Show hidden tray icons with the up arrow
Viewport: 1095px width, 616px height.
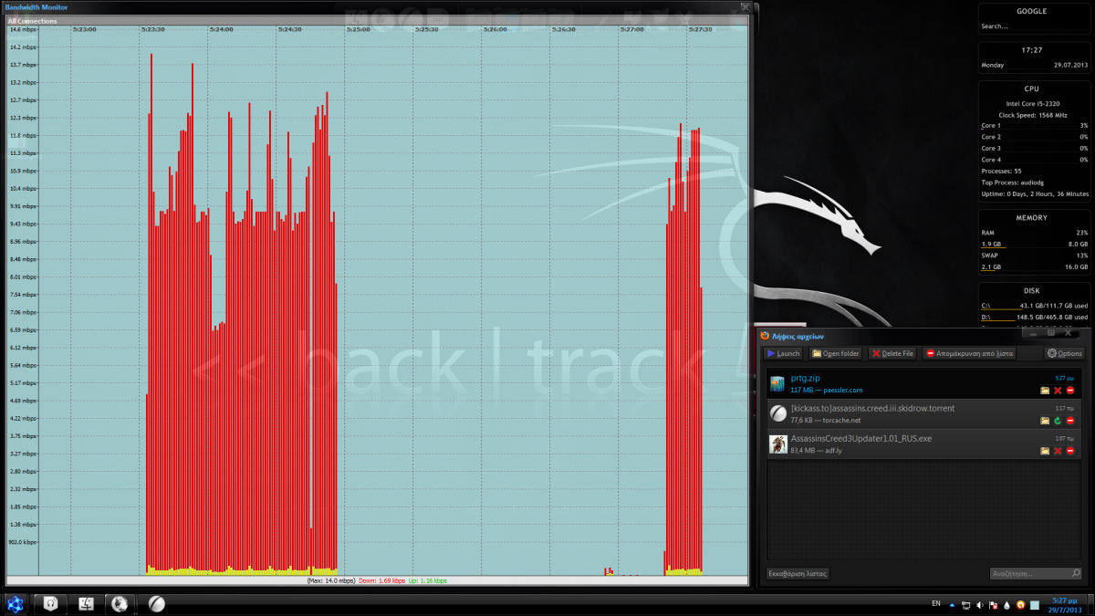(x=952, y=604)
